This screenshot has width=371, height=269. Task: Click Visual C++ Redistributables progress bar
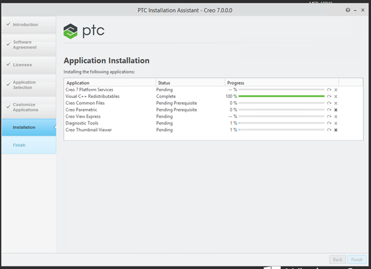(282, 97)
